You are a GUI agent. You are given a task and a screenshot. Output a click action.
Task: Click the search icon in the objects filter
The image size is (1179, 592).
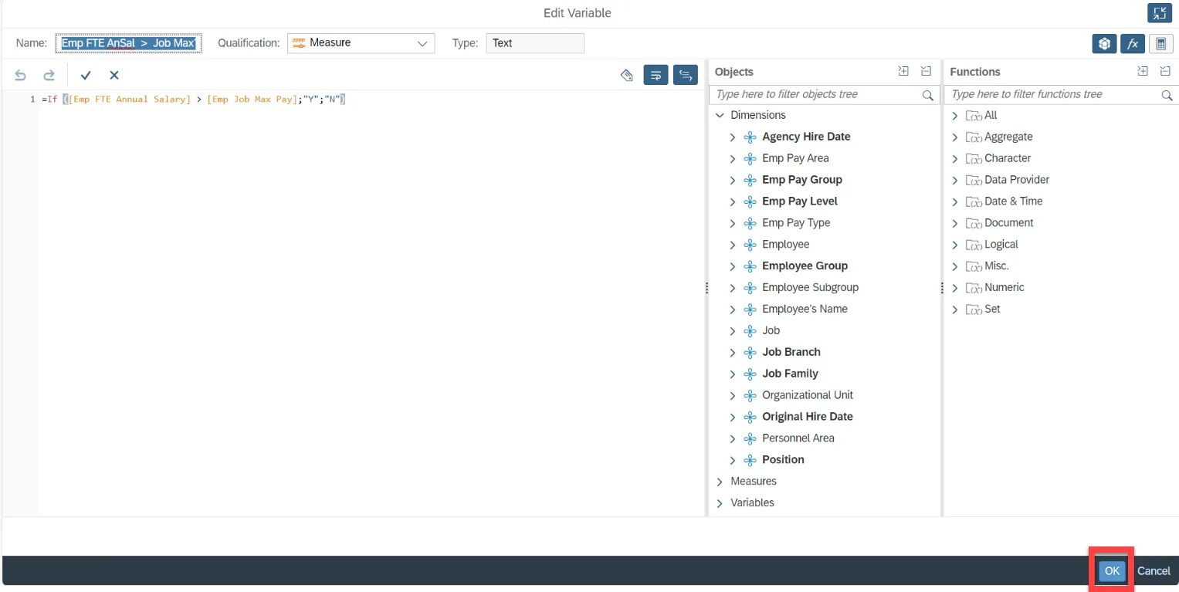coord(928,95)
